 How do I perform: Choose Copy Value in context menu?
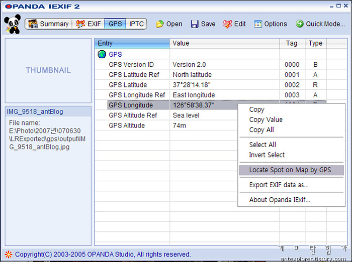[x=266, y=119]
